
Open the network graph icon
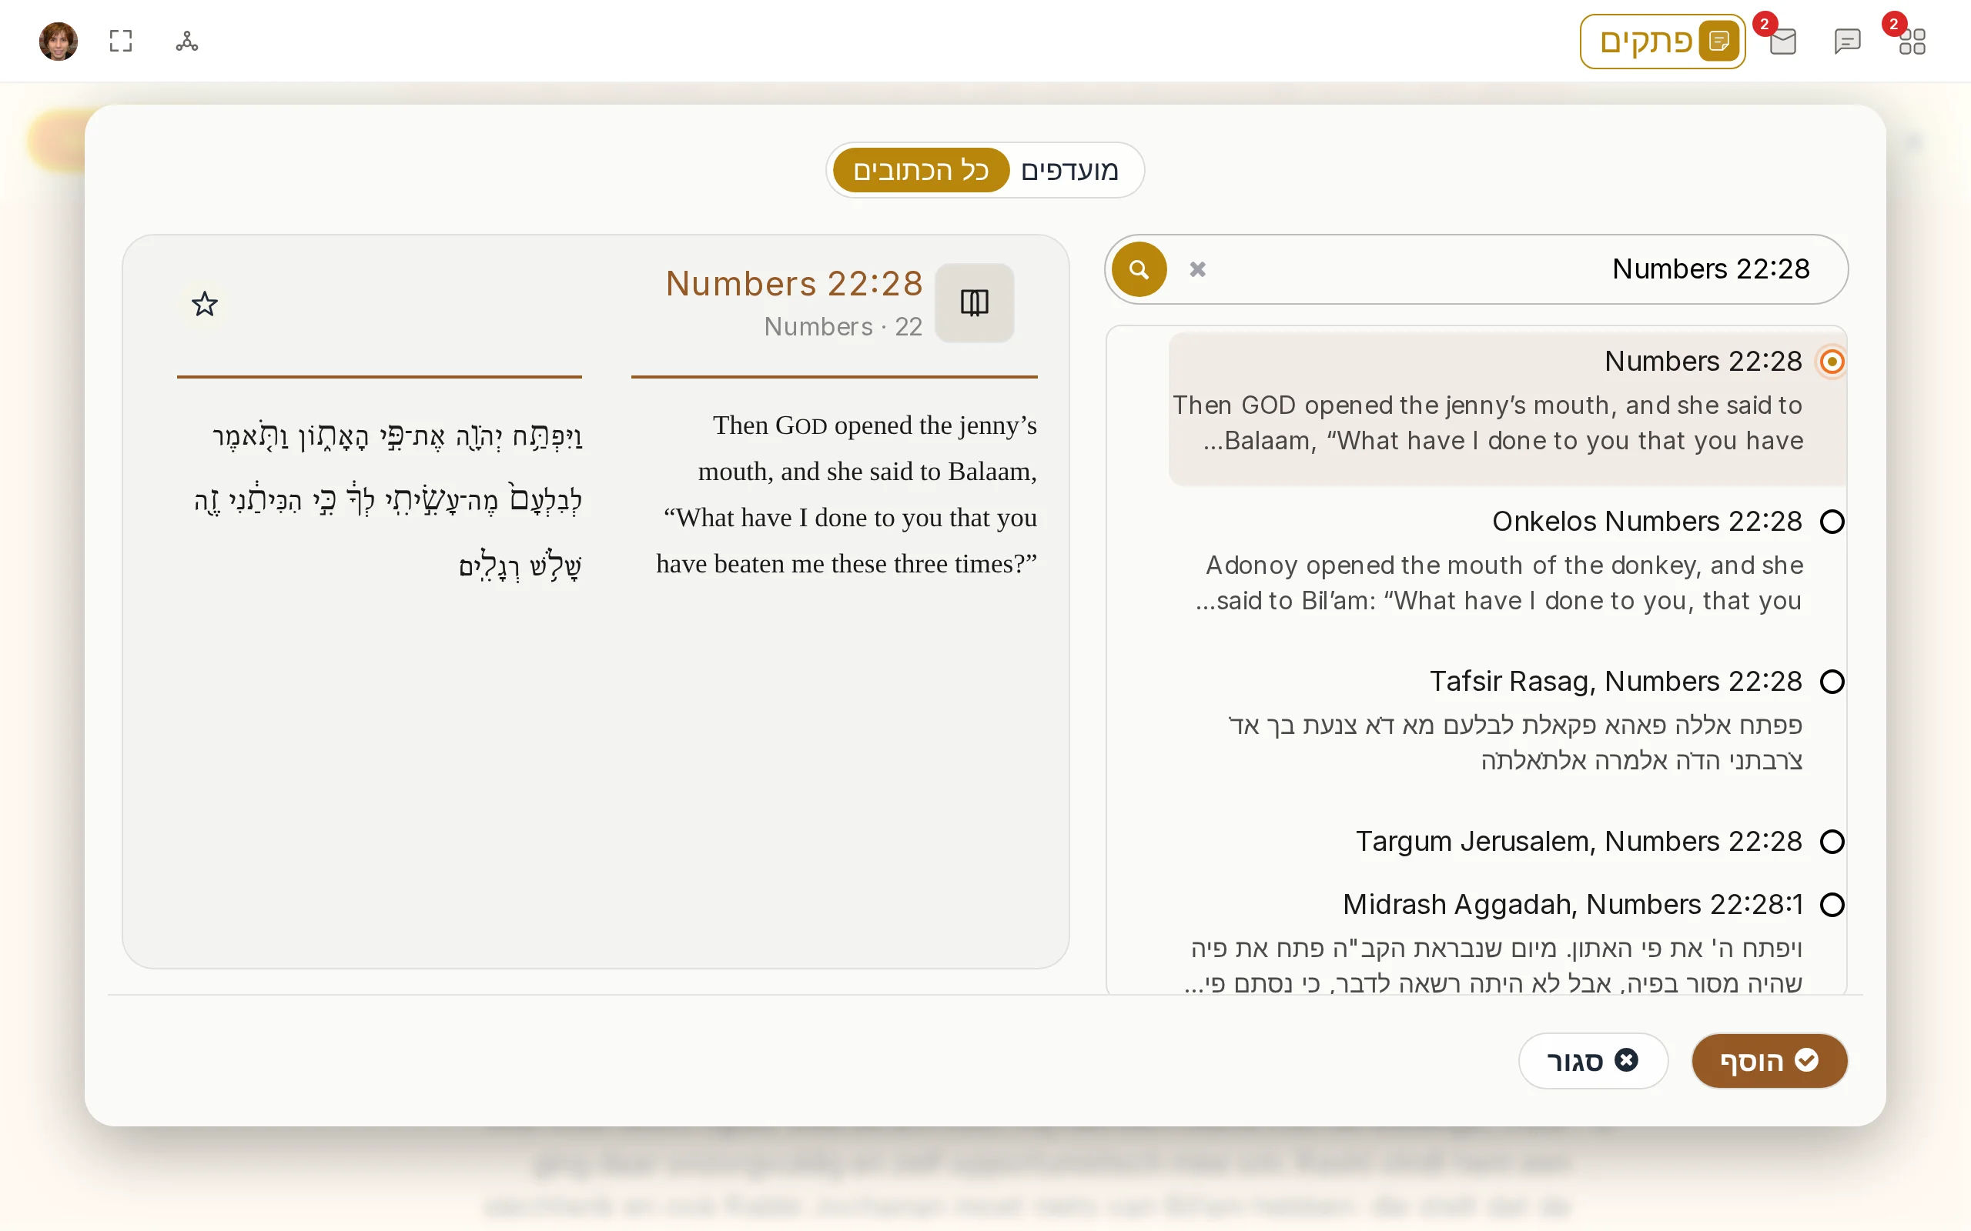186,41
